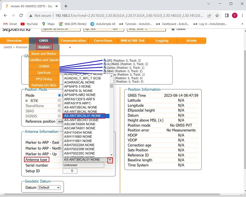The image size is (246, 197).
Task: Bookmark this page with the star icon
Action: point(217,15)
